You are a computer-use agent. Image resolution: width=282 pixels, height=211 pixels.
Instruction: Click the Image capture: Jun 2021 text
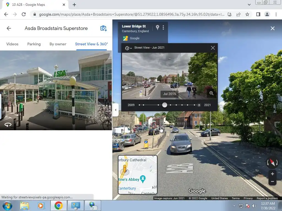coord(169,198)
